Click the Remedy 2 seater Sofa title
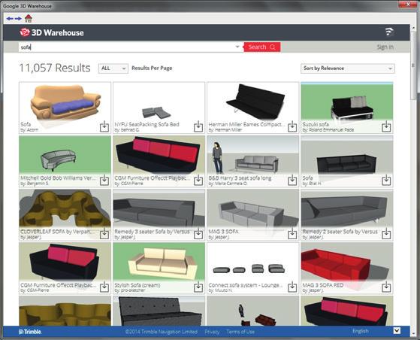Image resolution: width=420 pixels, height=340 pixels. 340,232
